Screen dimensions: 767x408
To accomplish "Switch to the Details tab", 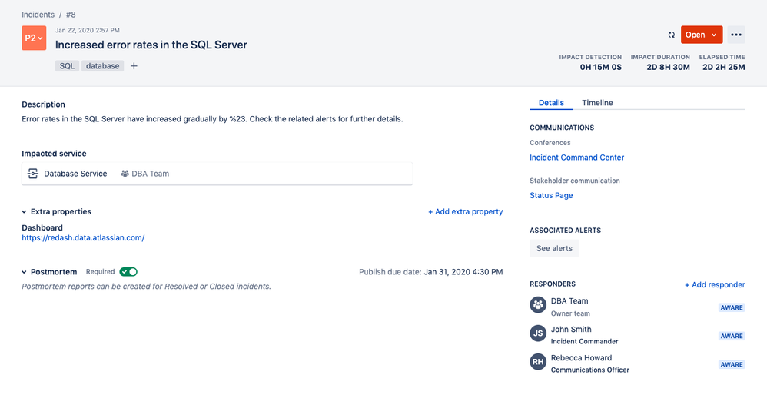I will 551,103.
